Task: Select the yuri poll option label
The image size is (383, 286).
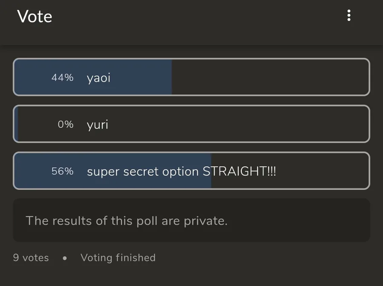Action: pyautogui.click(x=97, y=125)
